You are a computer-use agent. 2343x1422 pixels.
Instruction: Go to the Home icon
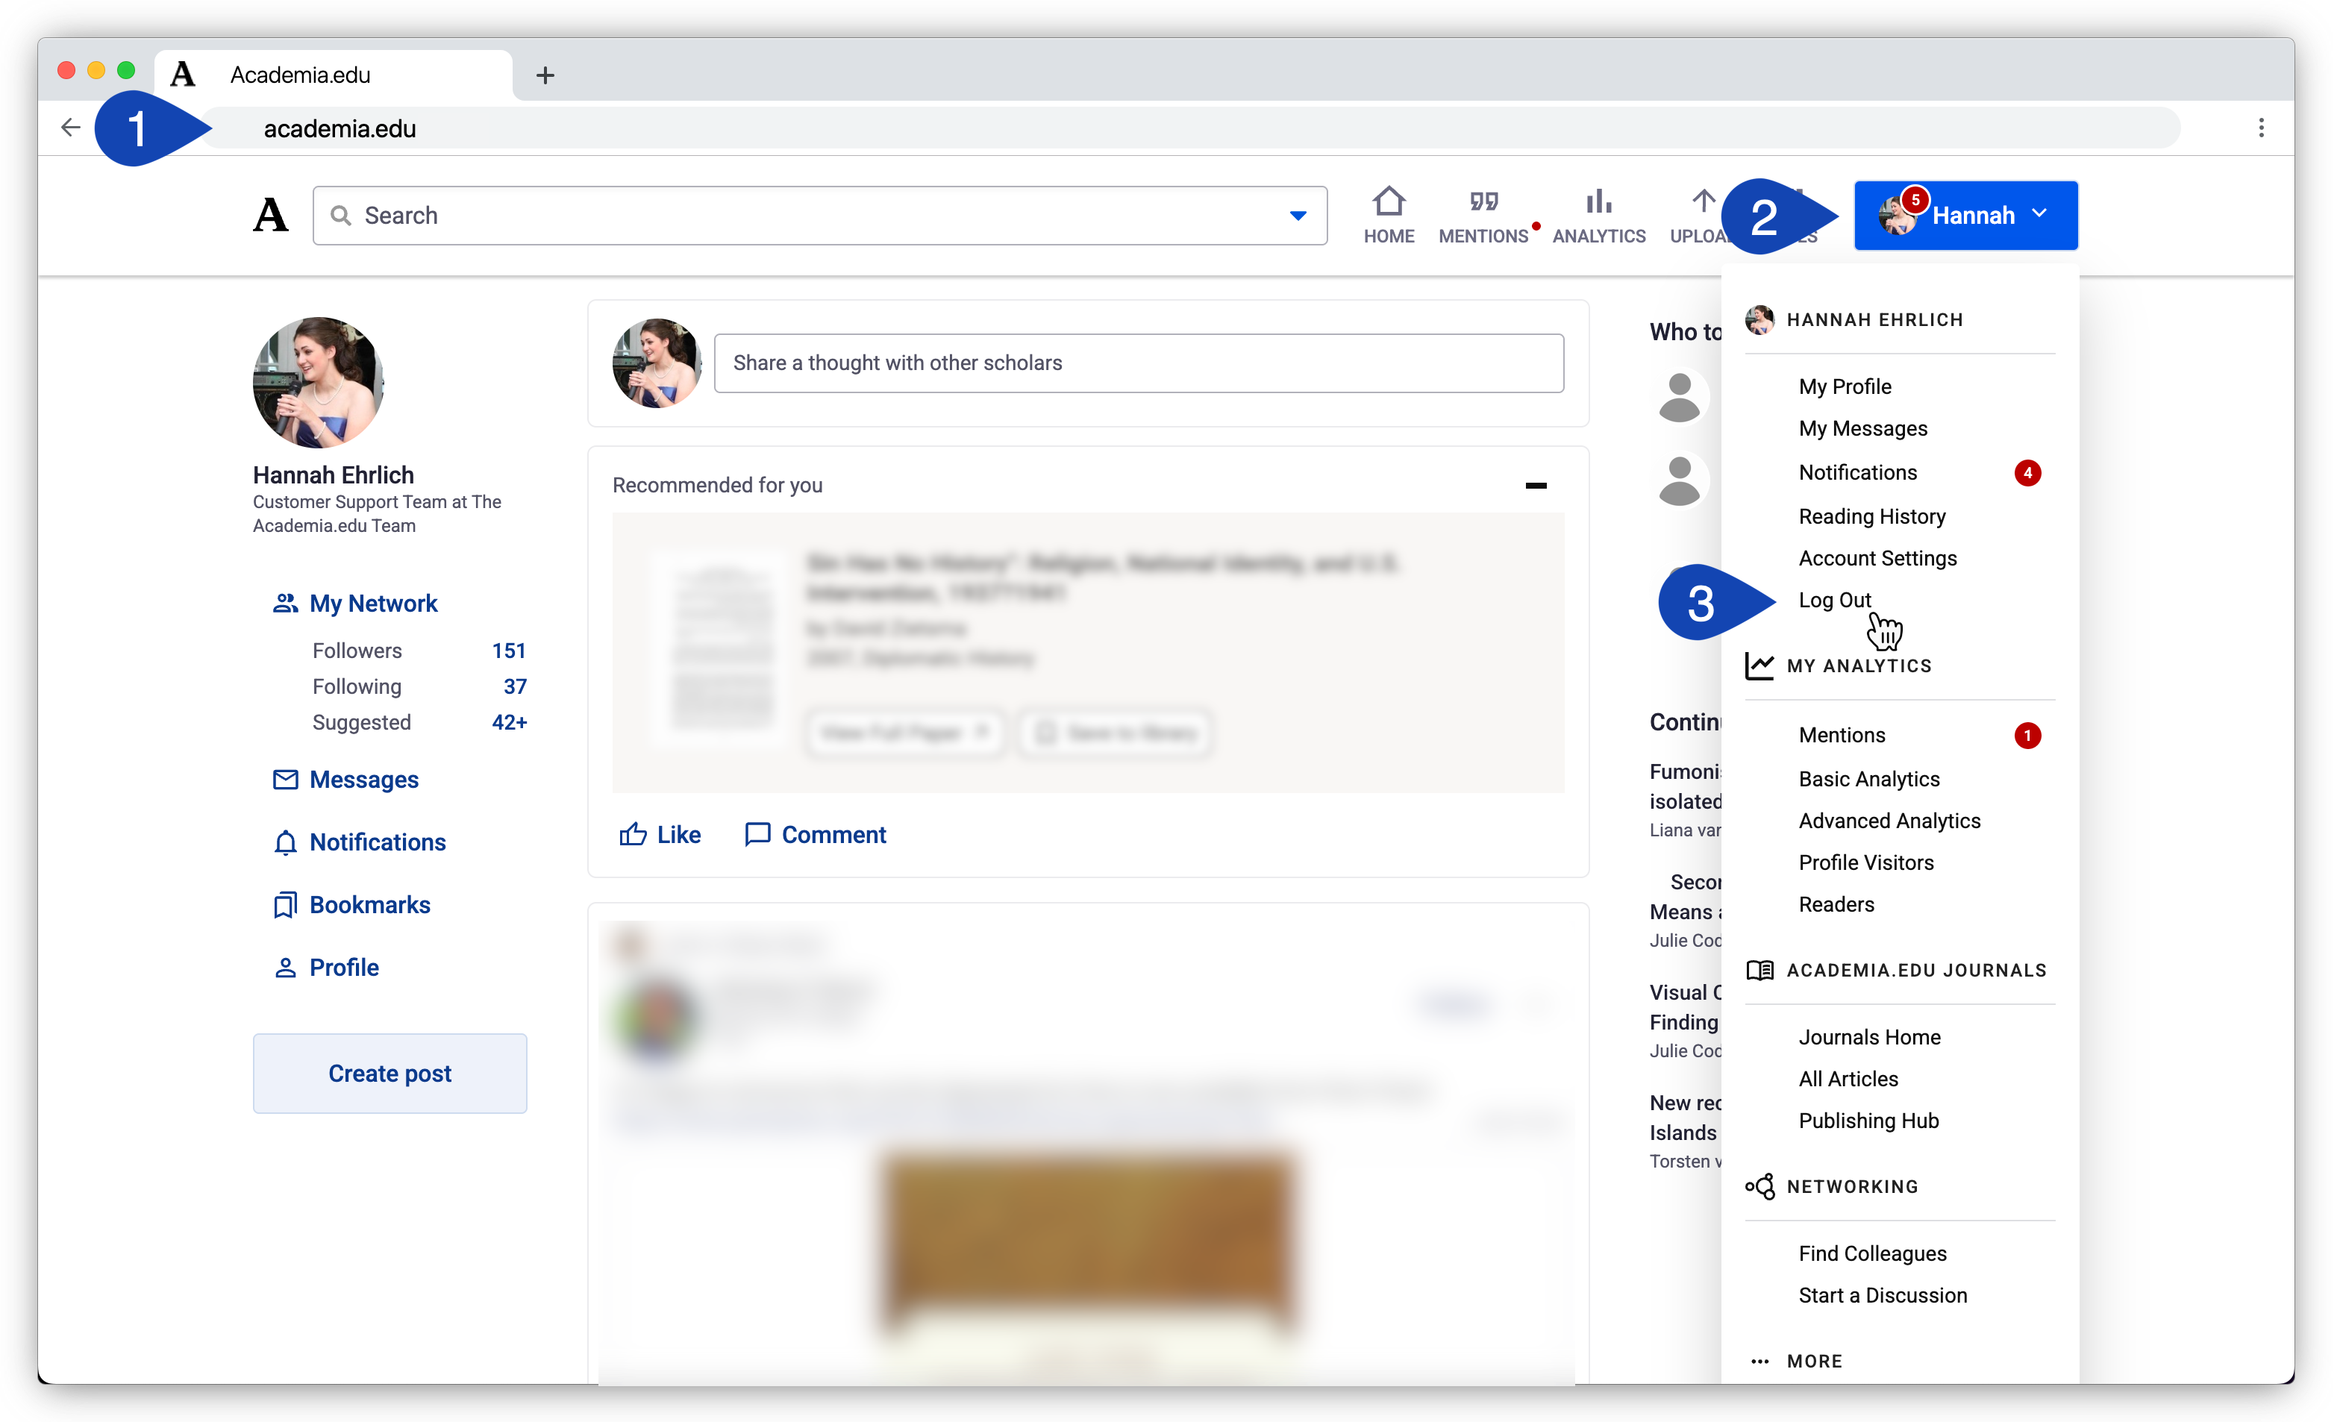[x=1389, y=201]
